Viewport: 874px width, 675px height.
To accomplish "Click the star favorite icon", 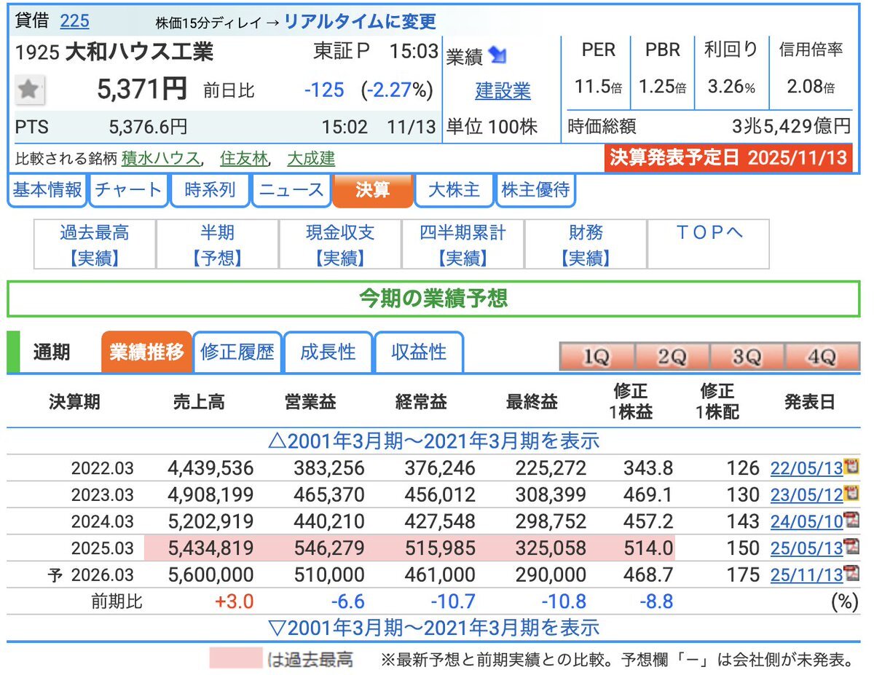I will coord(29,90).
